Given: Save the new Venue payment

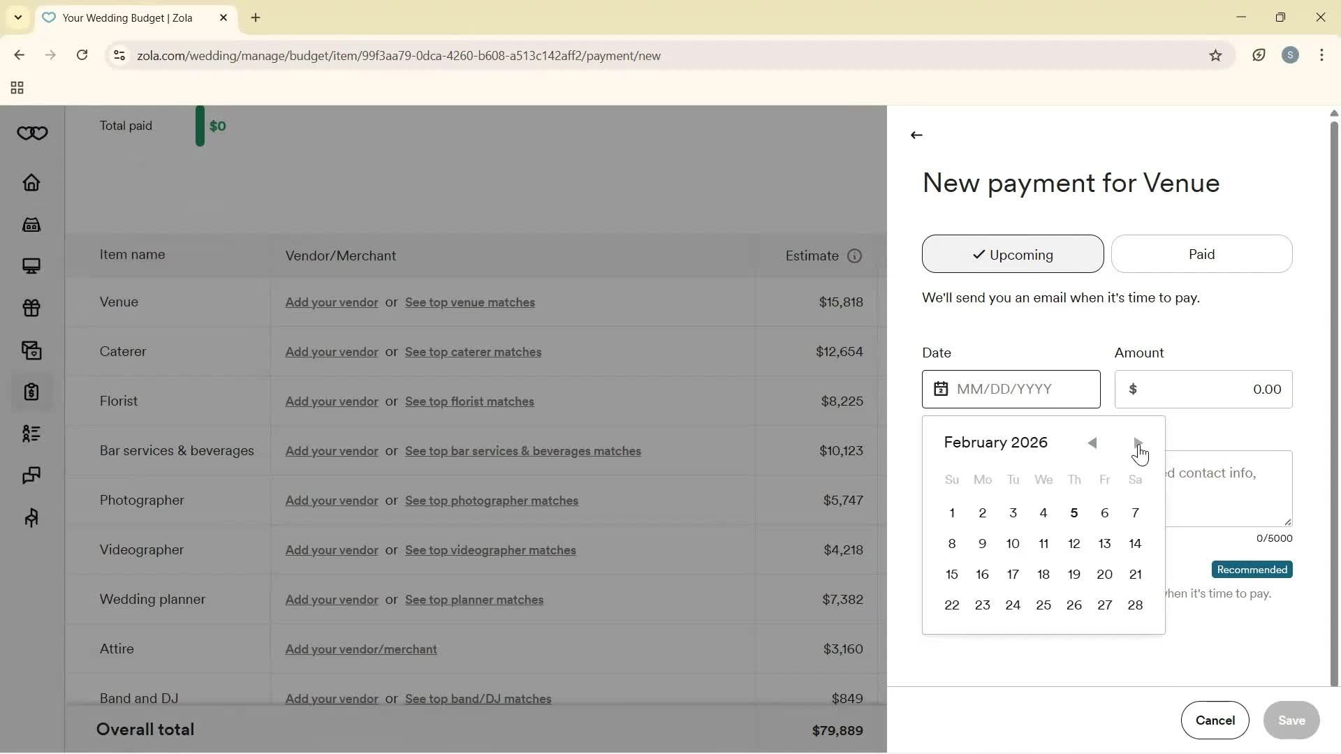Looking at the screenshot, I should tap(1291, 720).
